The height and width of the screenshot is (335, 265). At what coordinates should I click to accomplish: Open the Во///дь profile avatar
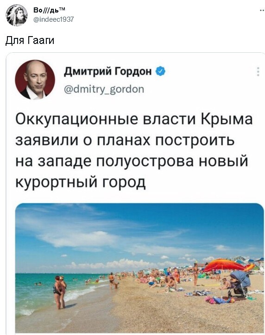(x=17, y=15)
